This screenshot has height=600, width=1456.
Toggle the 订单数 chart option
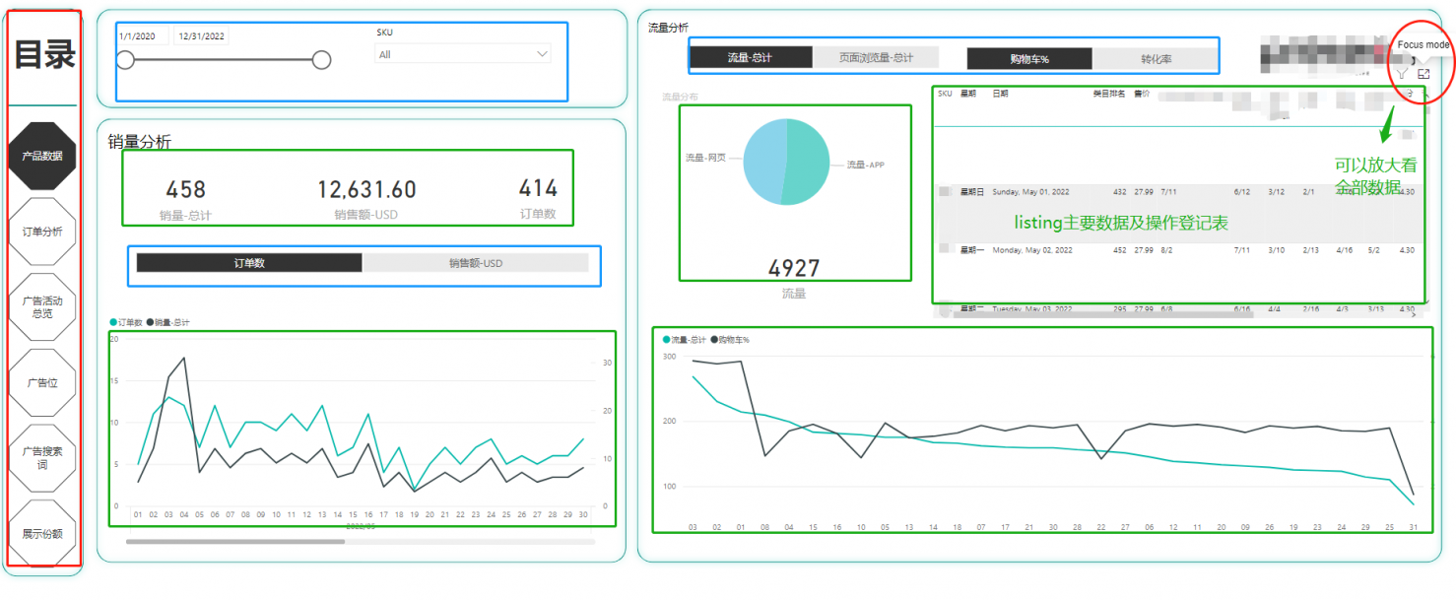[x=249, y=263]
